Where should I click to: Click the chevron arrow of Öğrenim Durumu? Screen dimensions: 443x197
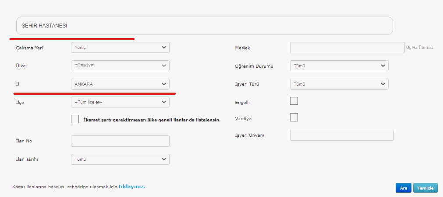[x=383, y=66]
